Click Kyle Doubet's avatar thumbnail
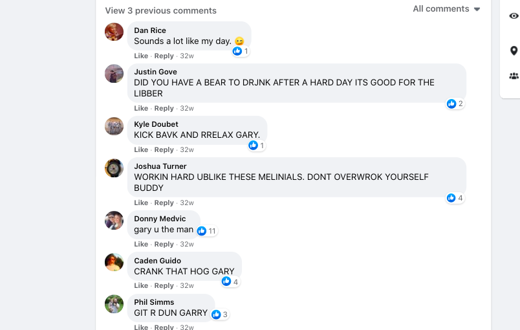 114,126
